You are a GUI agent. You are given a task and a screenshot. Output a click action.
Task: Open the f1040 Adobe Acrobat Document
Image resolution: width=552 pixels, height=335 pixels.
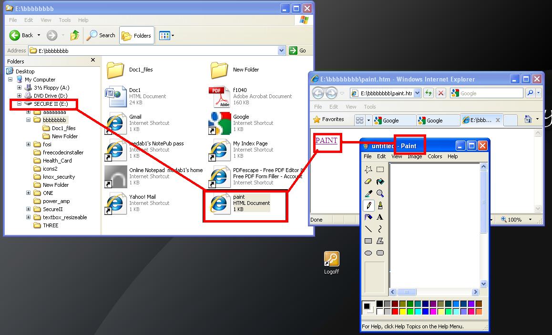[250, 96]
